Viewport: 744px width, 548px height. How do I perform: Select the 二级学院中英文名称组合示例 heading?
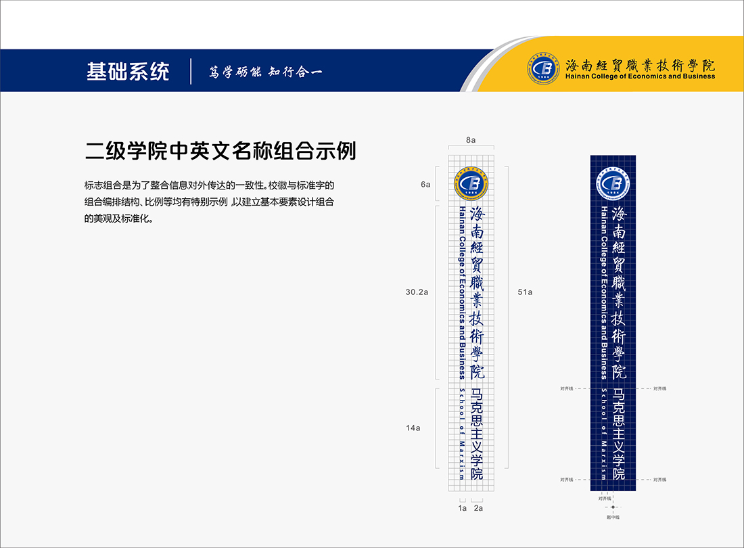(x=220, y=150)
